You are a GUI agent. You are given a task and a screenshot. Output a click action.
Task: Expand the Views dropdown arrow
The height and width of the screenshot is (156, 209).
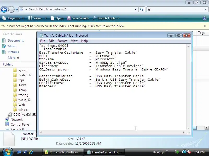pyautogui.click(x=46, y=18)
